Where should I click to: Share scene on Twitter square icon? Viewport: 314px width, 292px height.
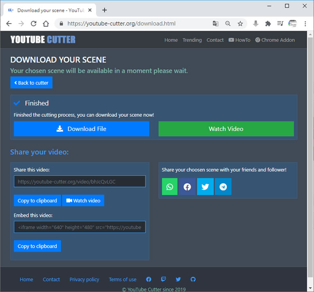[205, 187]
